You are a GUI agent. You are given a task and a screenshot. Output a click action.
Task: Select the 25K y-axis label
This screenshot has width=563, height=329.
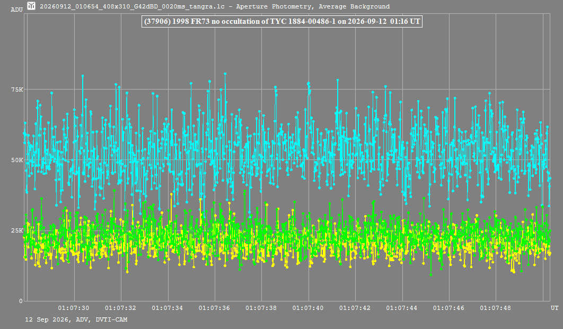(x=17, y=230)
